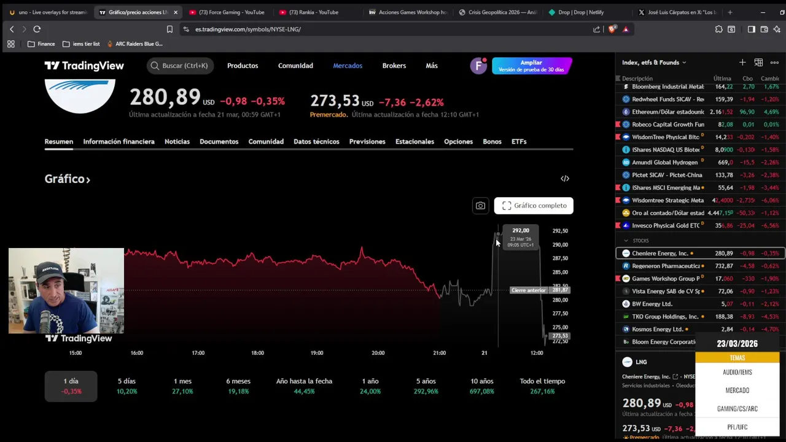Open the Más menu
Image resolution: width=786 pixels, height=442 pixels.
(432, 66)
